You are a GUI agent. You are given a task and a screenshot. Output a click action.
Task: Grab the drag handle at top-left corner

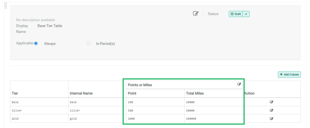(6, 5)
